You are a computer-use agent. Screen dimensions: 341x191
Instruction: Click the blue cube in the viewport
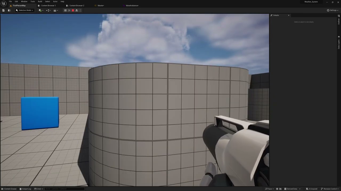pos(40,114)
